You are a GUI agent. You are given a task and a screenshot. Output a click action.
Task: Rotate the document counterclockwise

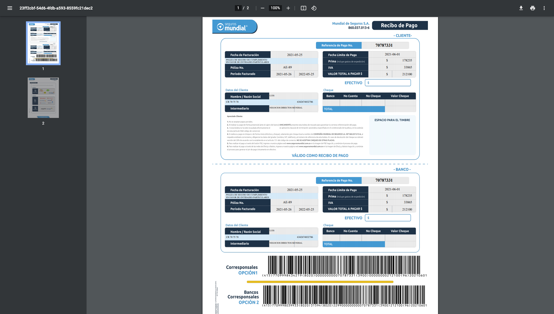click(314, 8)
